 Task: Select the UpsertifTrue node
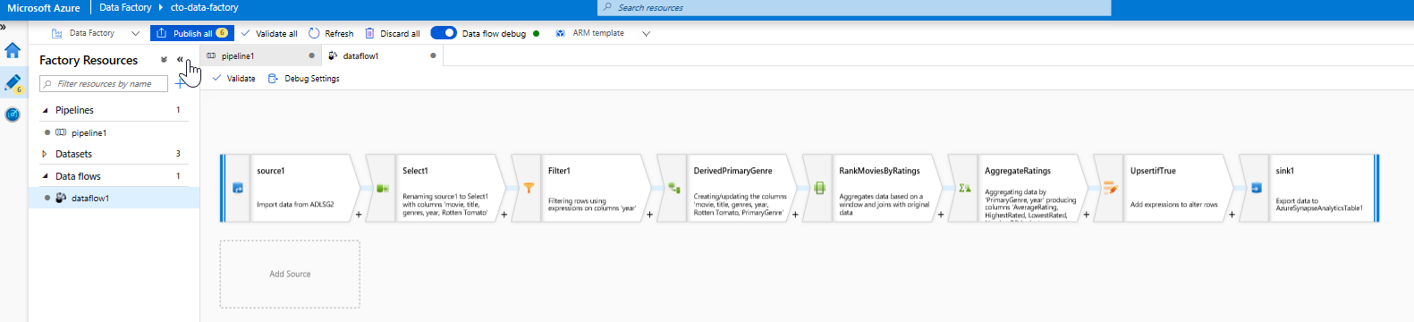(1164, 188)
